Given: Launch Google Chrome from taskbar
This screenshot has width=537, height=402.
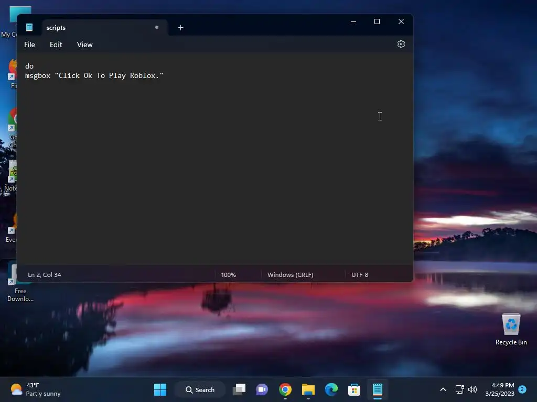Looking at the screenshot, I should point(285,389).
